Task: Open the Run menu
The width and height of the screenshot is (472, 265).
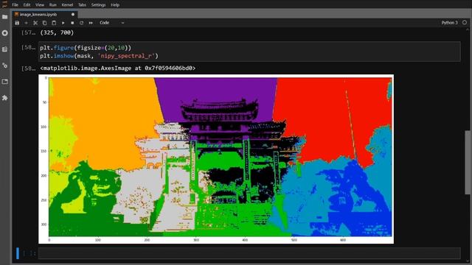Action: click(52, 5)
